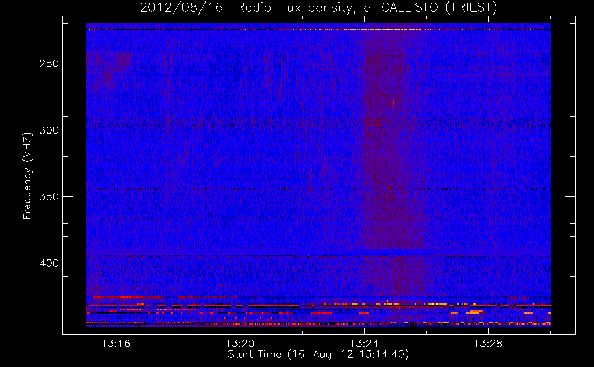Click the 400 frequency tick label
The width and height of the screenshot is (594, 367).
(49, 263)
